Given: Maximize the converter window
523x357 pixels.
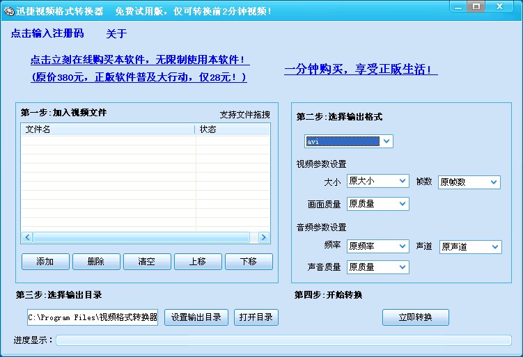Looking at the screenshot, I should (x=476, y=6).
